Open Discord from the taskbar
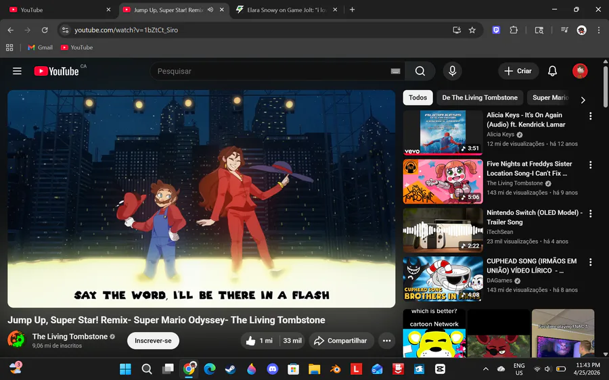Screen dimensions: 609x380 tap(272, 369)
